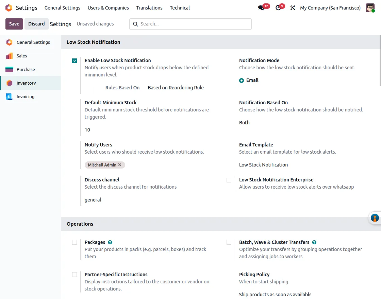Open the Email Template selector
Image resolution: width=381 pixels, height=299 pixels.
299,165
